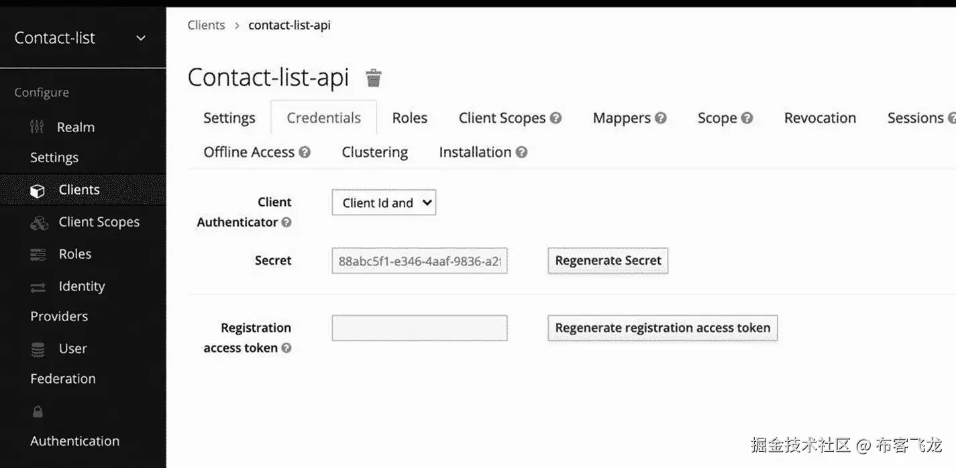Click the Regenerate Secret button
Image resolution: width=956 pixels, height=468 pixels.
(608, 261)
